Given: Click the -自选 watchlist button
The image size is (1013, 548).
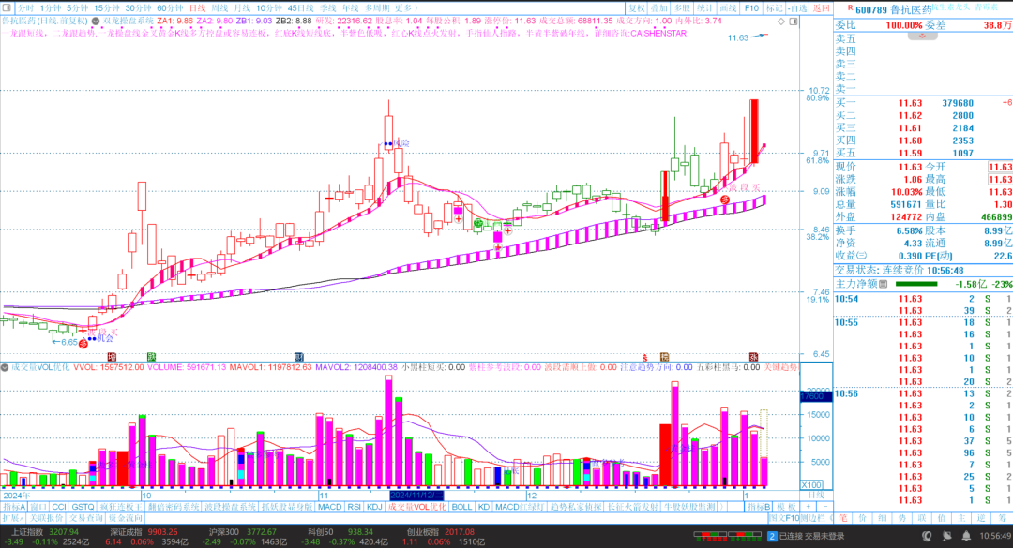Looking at the screenshot, I should coord(797,8).
